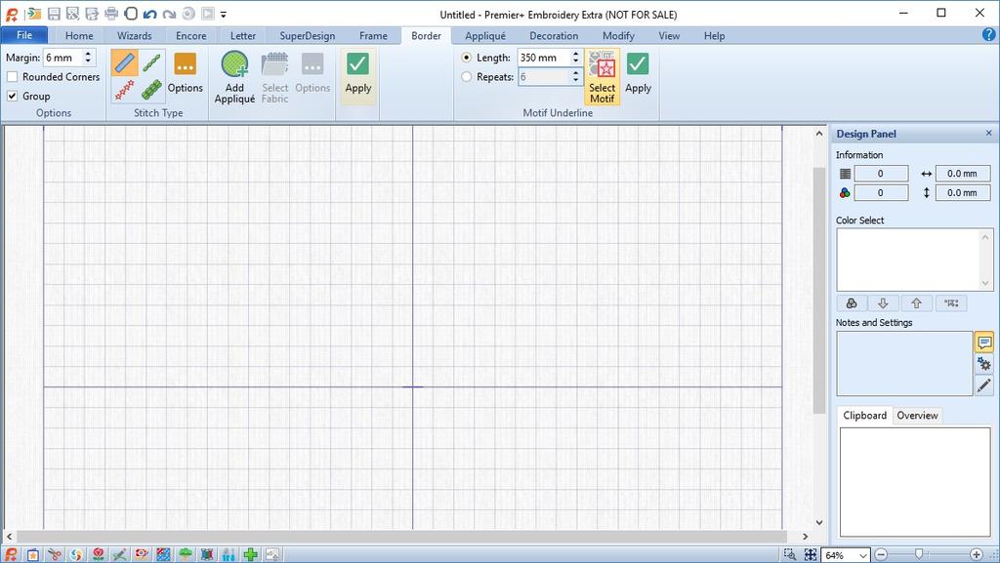Move color down with the down arrow button
The width and height of the screenshot is (1000, 563).
883,303
